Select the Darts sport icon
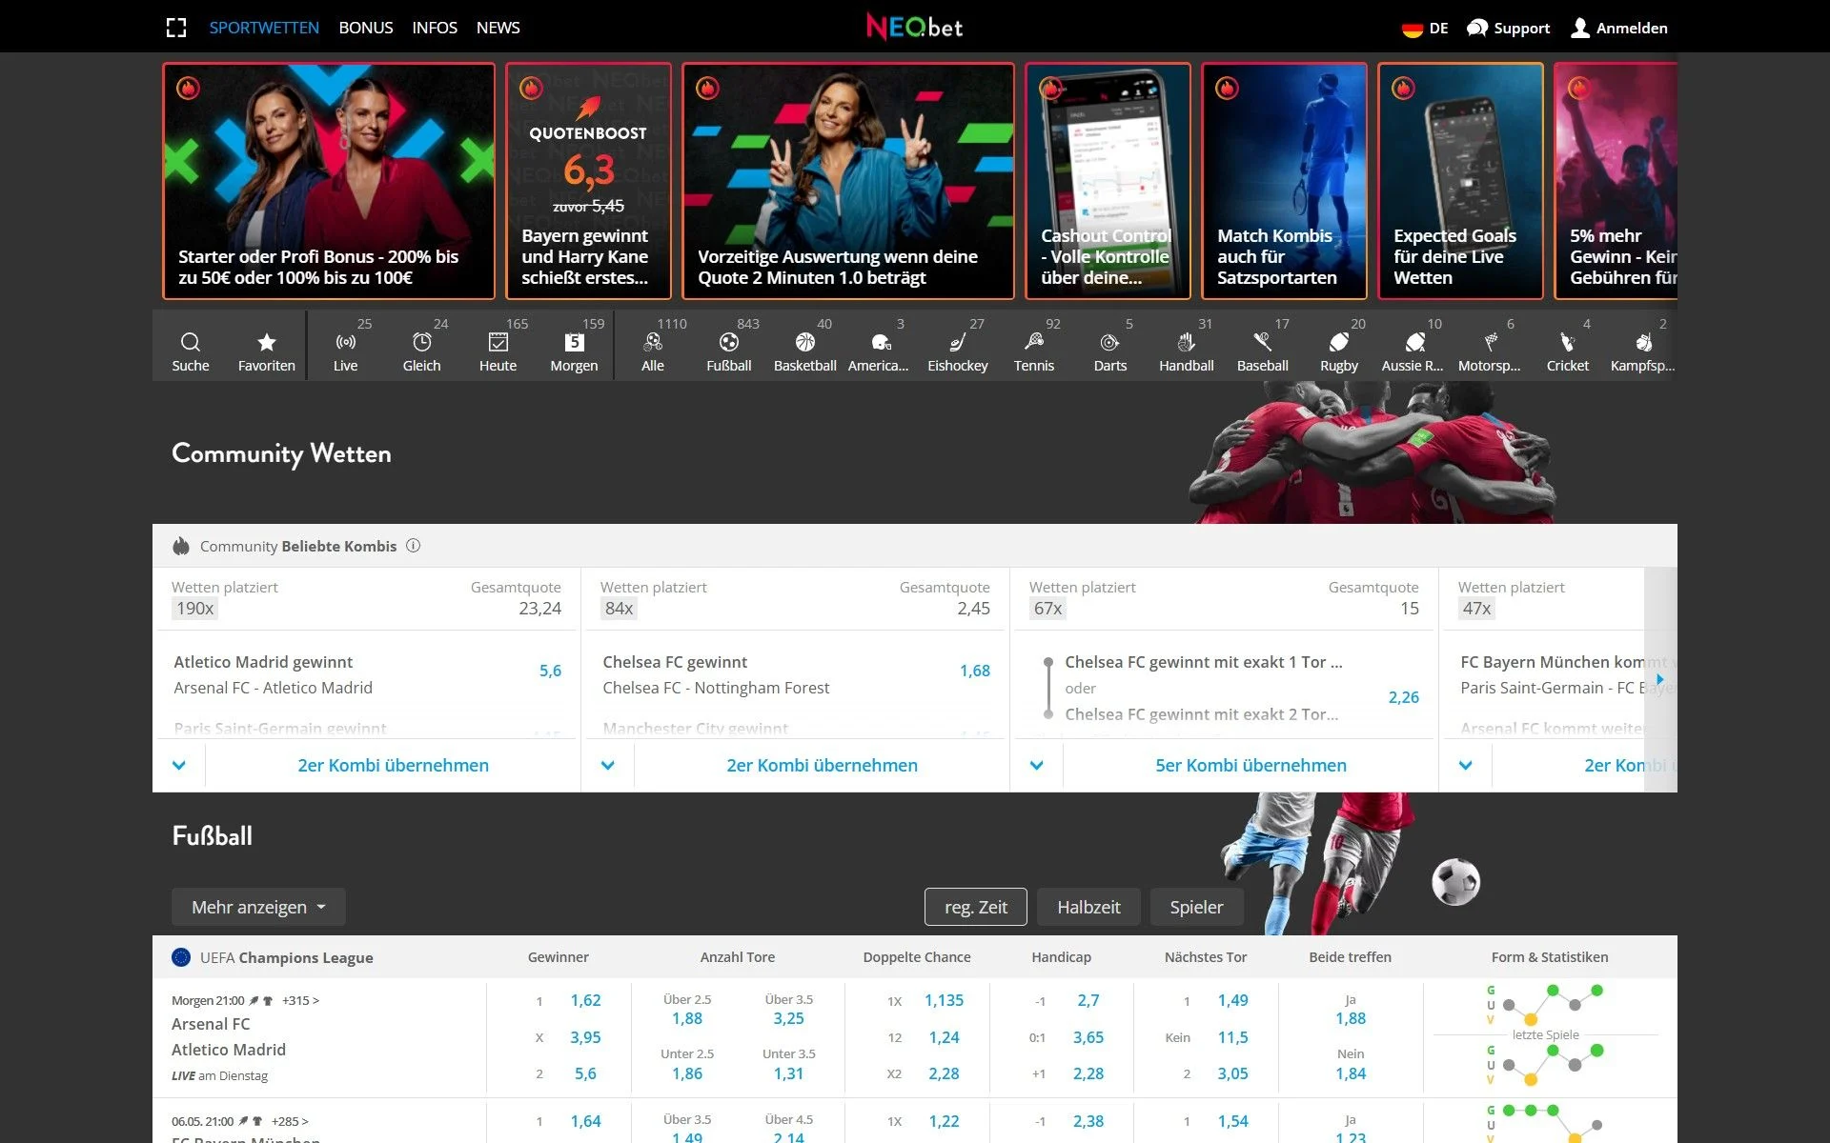 click(x=1110, y=342)
